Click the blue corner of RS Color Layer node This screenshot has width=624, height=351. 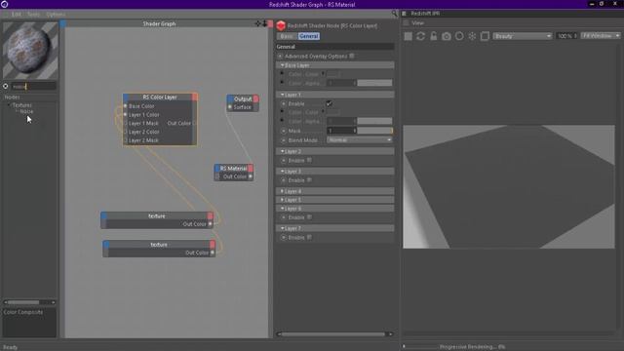pos(126,97)
